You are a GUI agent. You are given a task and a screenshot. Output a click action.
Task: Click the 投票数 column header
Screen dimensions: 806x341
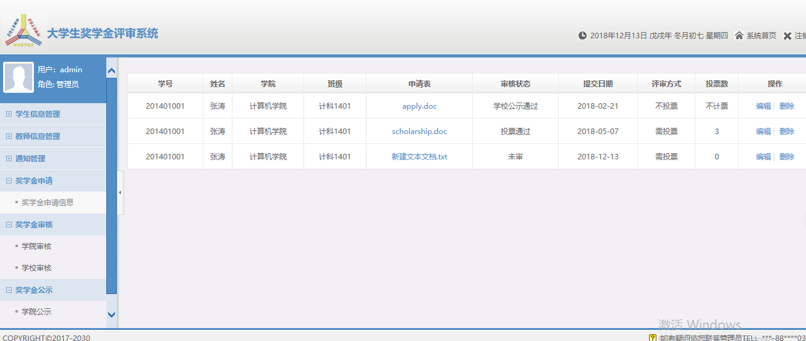(x=716, y=83)
